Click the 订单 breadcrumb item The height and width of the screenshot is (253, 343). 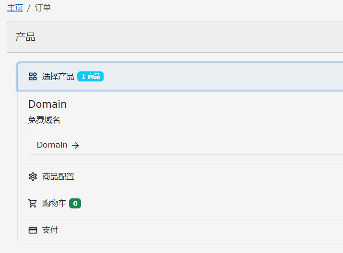point(43,8)
